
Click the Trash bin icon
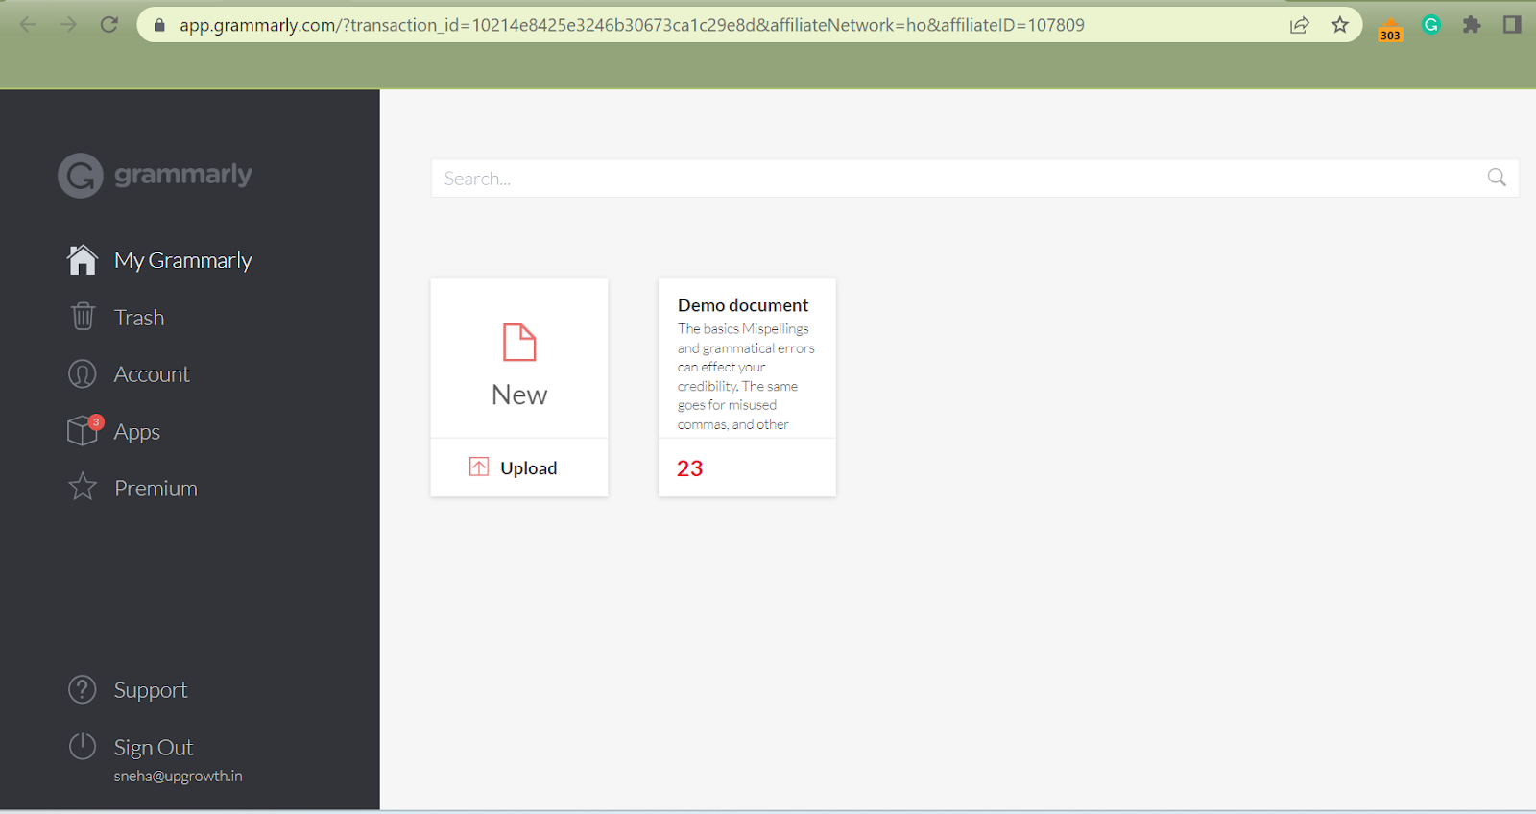point(83,316)
